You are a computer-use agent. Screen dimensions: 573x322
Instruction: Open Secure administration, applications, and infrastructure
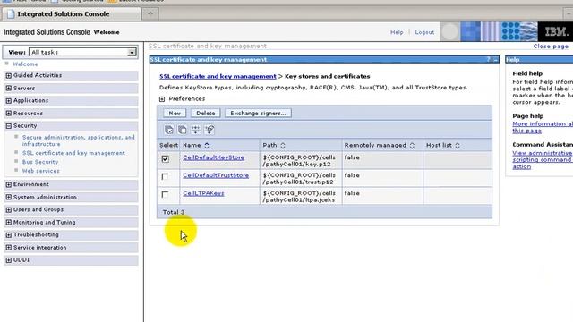(78, 140)
